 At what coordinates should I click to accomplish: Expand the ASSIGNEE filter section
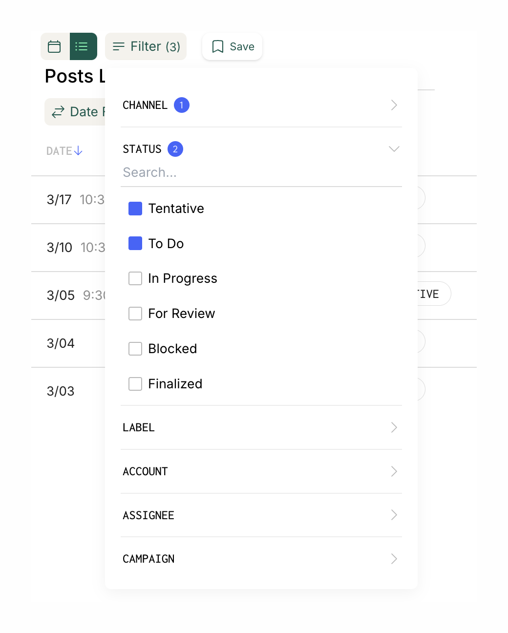(394, 515)
